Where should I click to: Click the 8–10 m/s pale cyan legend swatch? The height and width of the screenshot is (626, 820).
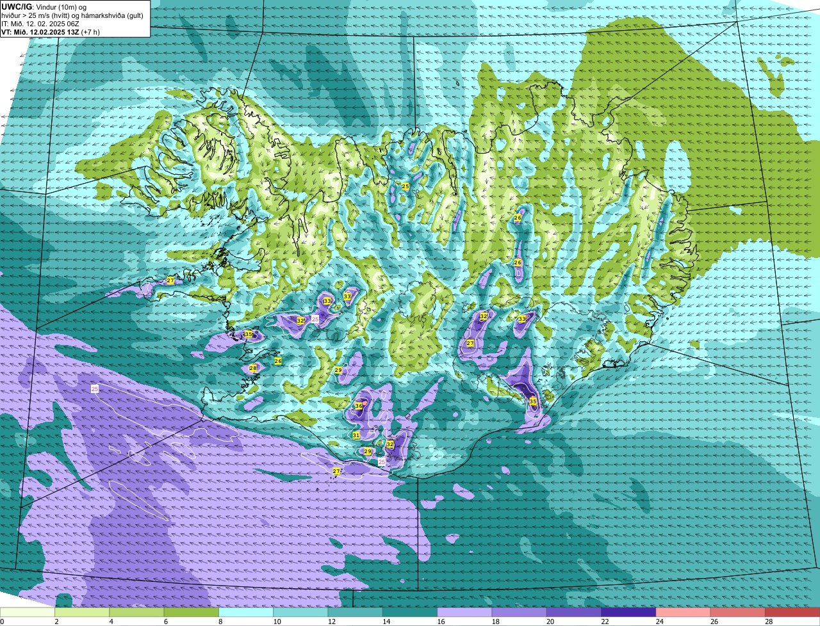[x=247, y=613]
